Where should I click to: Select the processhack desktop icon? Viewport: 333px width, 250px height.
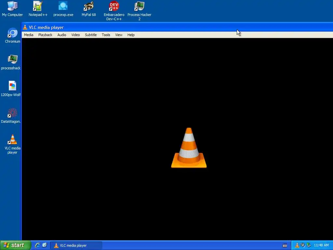[11, 62]
